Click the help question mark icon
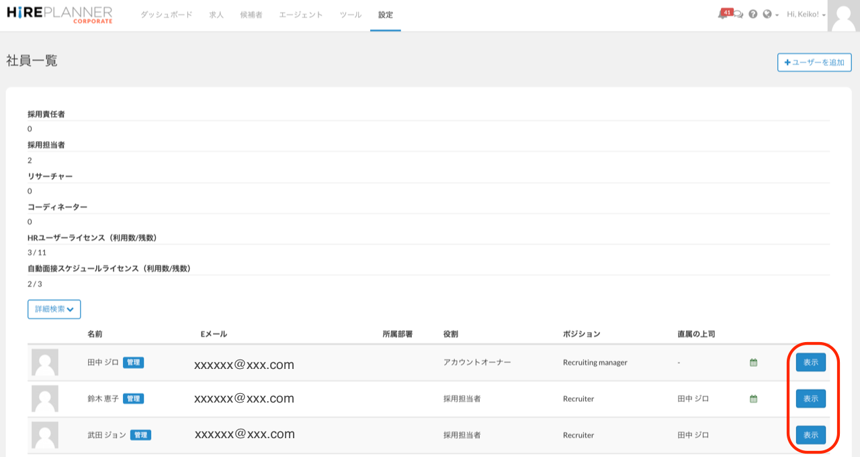This screenshot has height=457, width=860. pyautogui.click(x=753, y=14)
